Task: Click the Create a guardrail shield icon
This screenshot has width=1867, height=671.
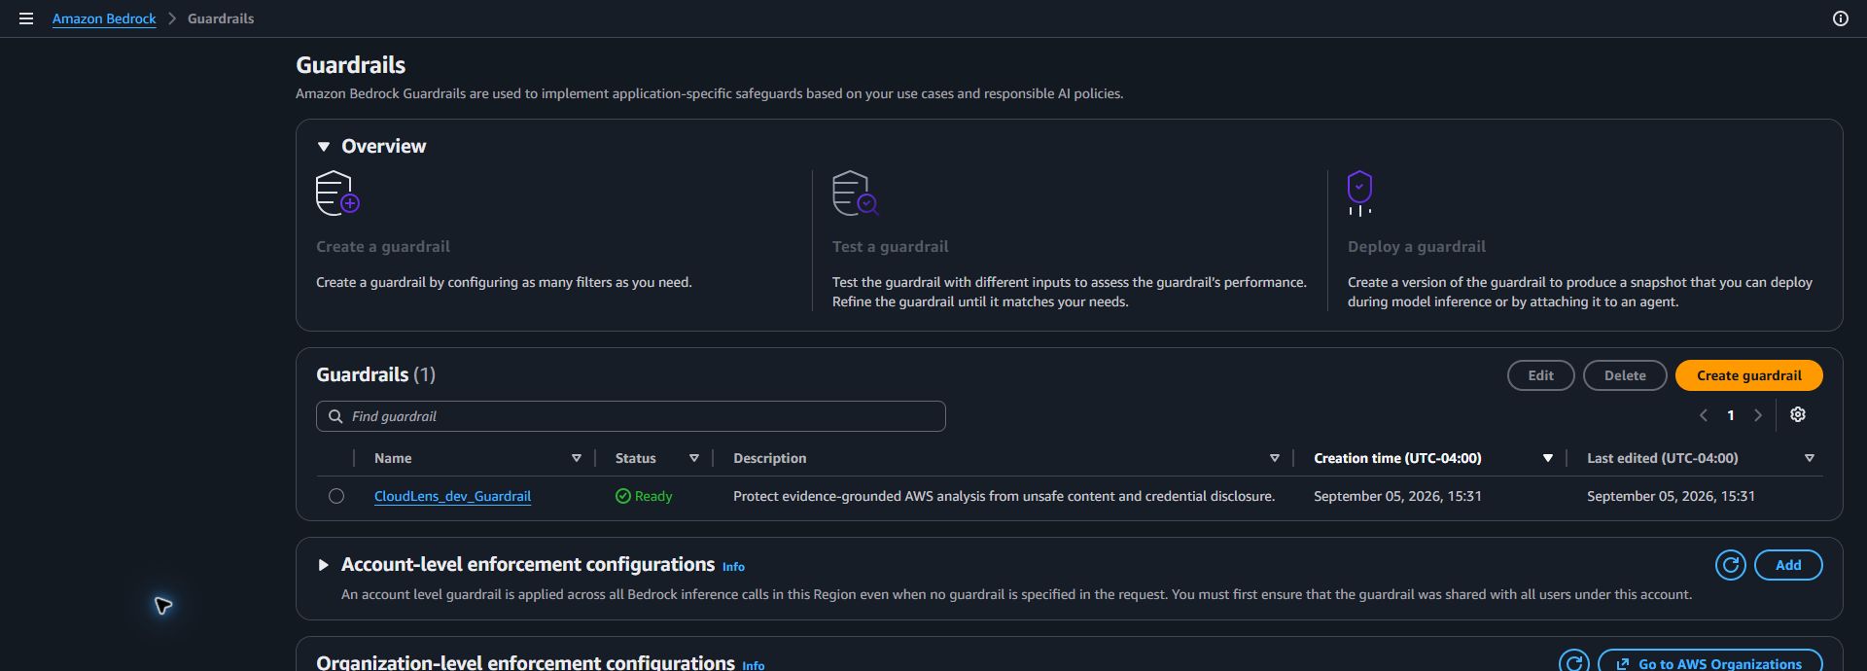Action: point(337,194)
